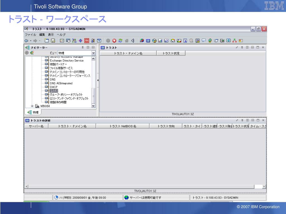Open the 編集 menu
Viewport: 286px width, 214px height.
[x=42, y=35]
